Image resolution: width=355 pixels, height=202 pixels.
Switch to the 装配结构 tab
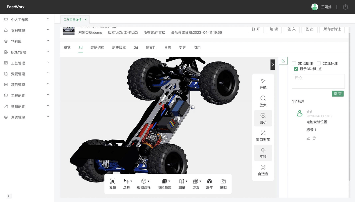click(x=97, y=48)
